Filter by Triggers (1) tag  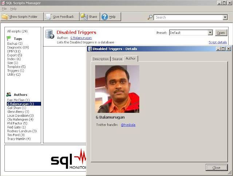click(16, 71)
